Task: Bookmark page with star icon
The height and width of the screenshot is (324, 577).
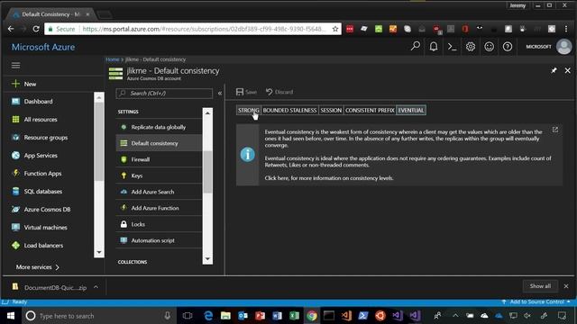Action: click(x=334, y=29)
